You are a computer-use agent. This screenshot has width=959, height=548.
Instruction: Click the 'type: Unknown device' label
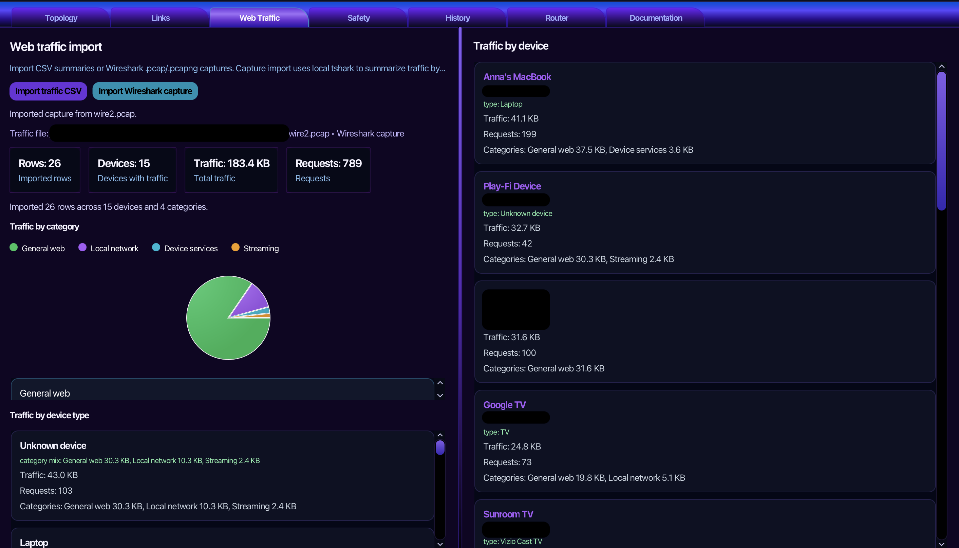click(518, 214)
